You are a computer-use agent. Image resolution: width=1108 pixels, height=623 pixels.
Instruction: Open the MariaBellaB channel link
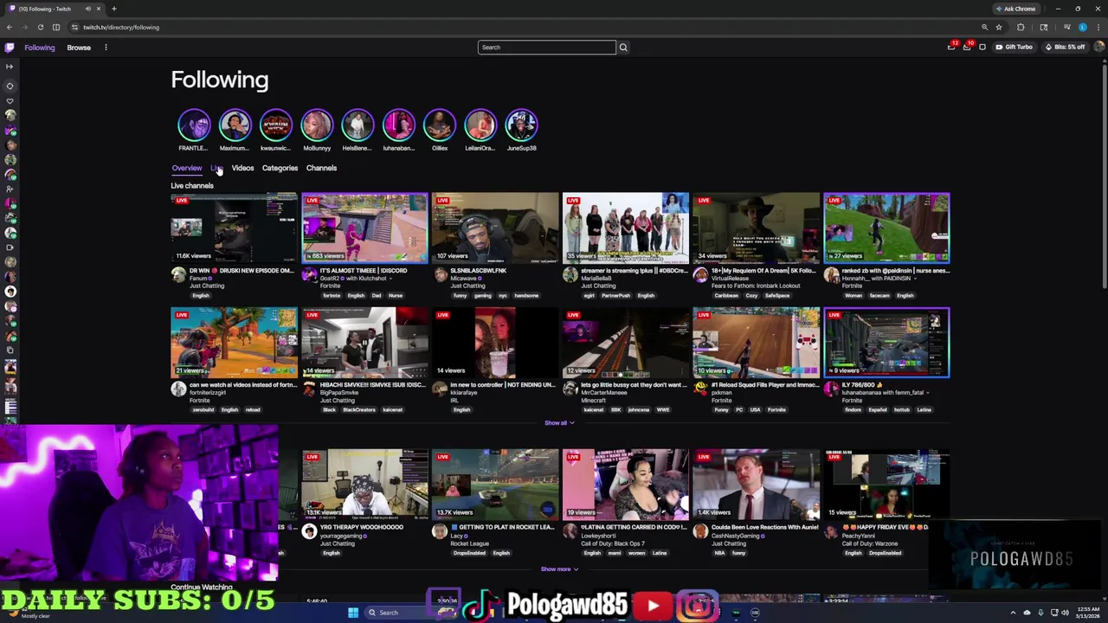[597, 279]
